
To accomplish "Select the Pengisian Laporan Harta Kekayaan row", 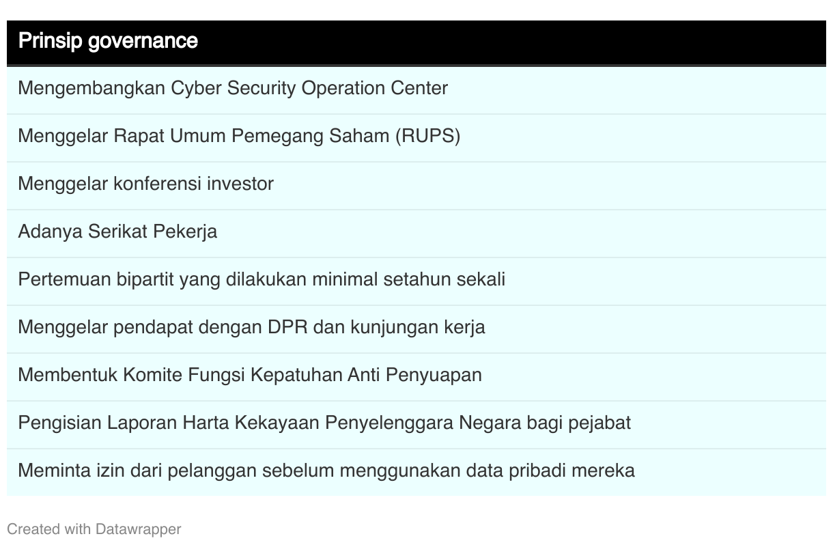I will click(x=416, y=424).
